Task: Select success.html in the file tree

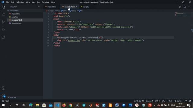Action: tap(25, 20)
